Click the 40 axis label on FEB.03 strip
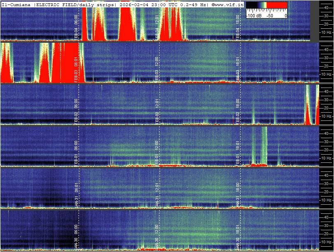 tap(325, 49)
